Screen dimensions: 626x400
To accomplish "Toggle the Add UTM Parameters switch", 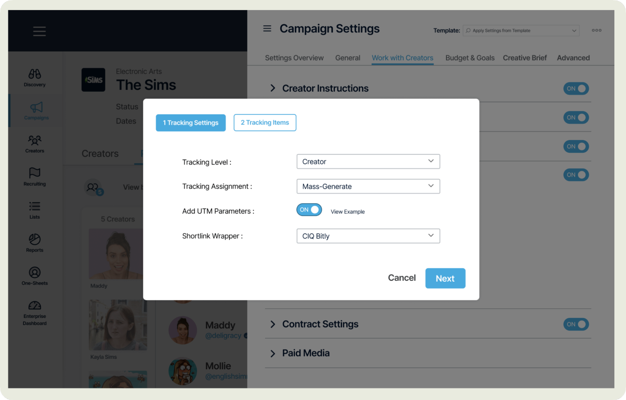I will tap(309, 210).
